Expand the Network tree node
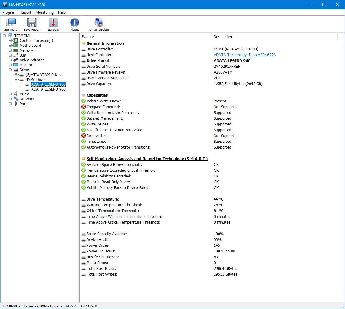This screenshot has height=309, width=345. (x=10, y=99)
